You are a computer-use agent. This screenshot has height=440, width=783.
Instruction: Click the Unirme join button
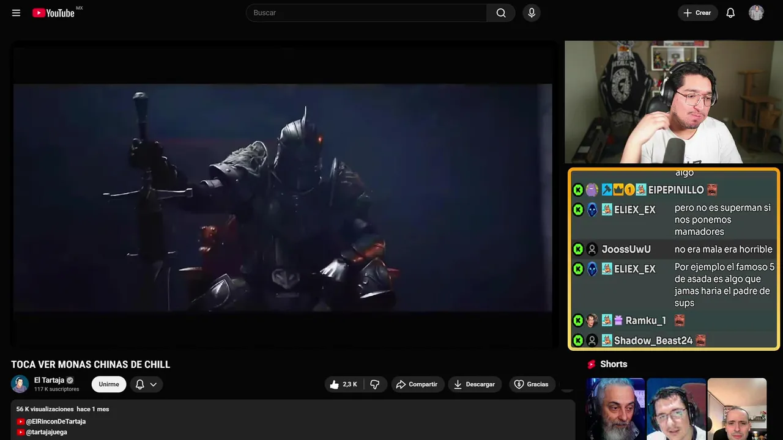tap(109, 384)
